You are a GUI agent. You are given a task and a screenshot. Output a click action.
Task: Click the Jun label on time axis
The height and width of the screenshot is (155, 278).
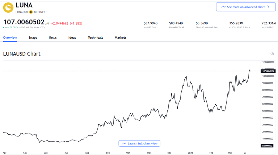tap(46, 153)
